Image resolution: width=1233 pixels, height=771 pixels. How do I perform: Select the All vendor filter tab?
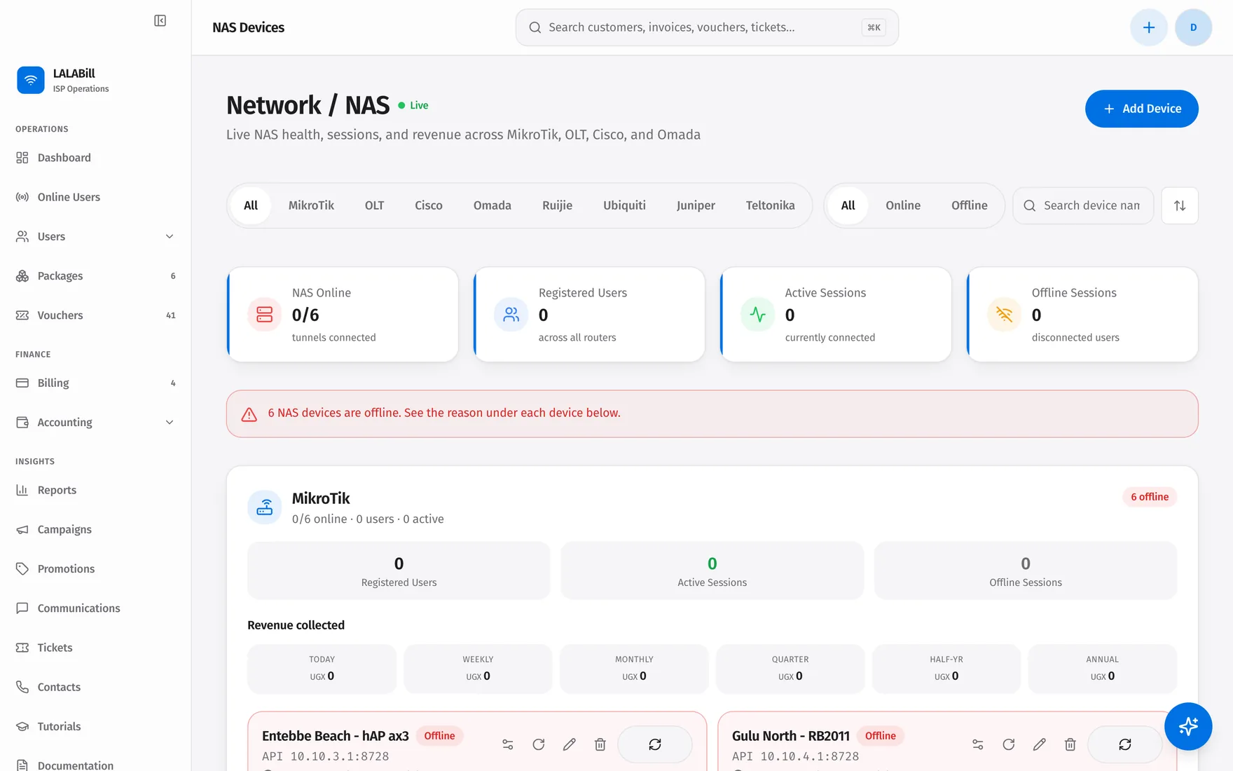[251, 205]
